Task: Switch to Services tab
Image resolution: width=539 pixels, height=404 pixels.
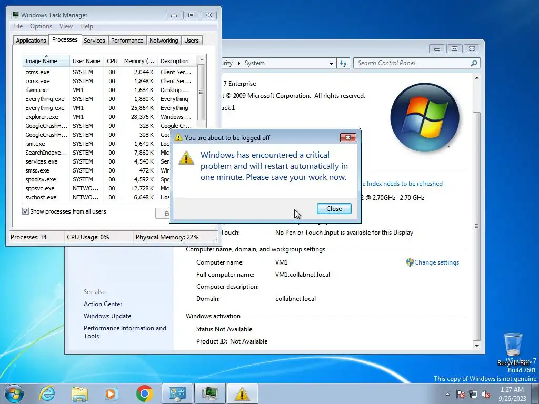Action: pyautogui.click(x=94, y=41)
